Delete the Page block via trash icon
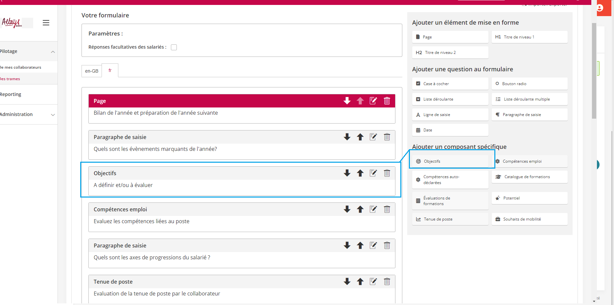 pos(387,101)
